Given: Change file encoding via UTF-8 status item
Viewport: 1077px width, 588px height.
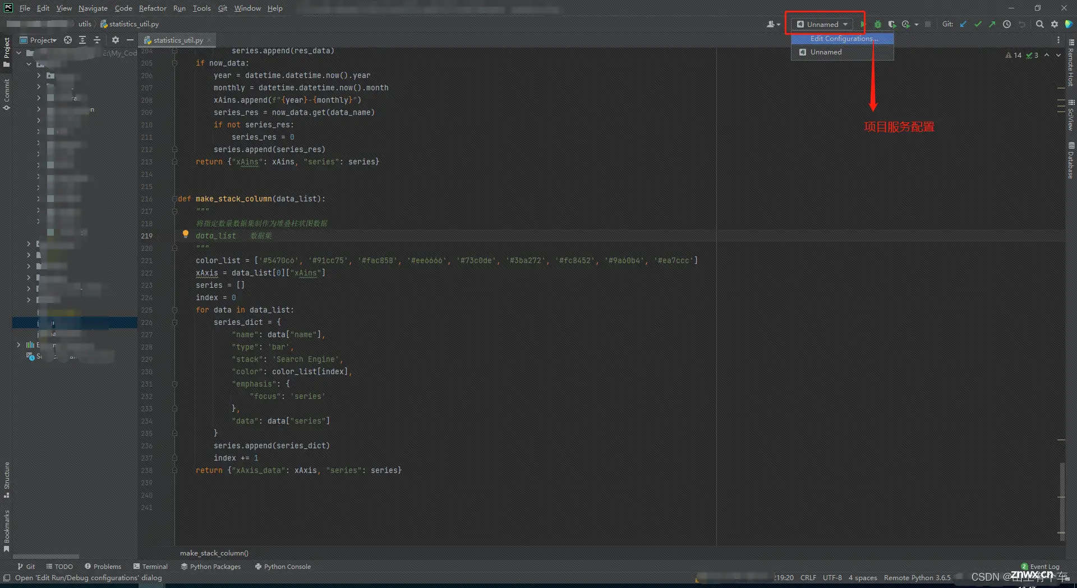Looking at the screenshot, I should coord(832,577).
